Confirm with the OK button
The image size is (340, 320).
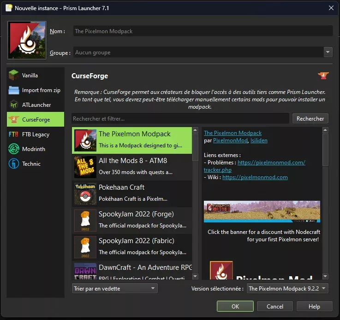(235, 306)
